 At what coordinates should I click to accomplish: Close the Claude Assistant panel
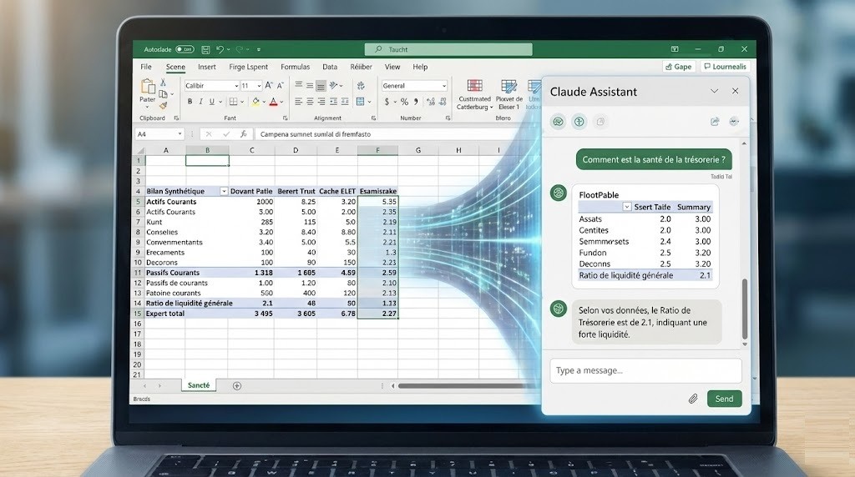[735, 91]
